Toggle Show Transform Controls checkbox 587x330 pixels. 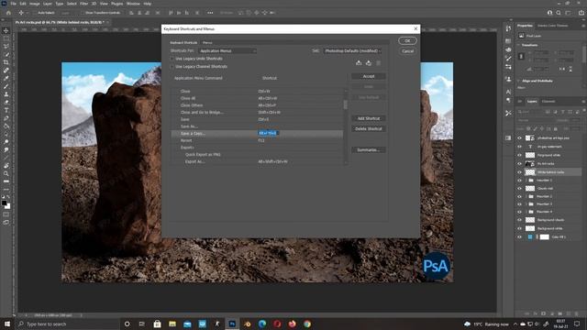[83, 13]
